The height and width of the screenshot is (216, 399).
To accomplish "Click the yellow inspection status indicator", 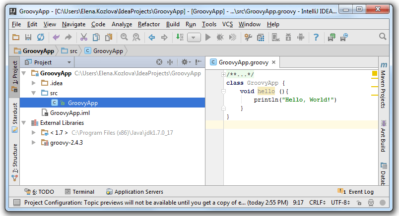I will coord(375,73).
